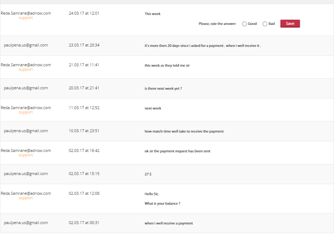The image size is (334, 238).
Task: Click 'when i well receive a payment' message
Action: click(x=169, y=223)
